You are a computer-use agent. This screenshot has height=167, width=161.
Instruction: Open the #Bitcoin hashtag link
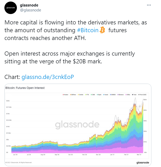pyautogui.click(x=88, y=30)
